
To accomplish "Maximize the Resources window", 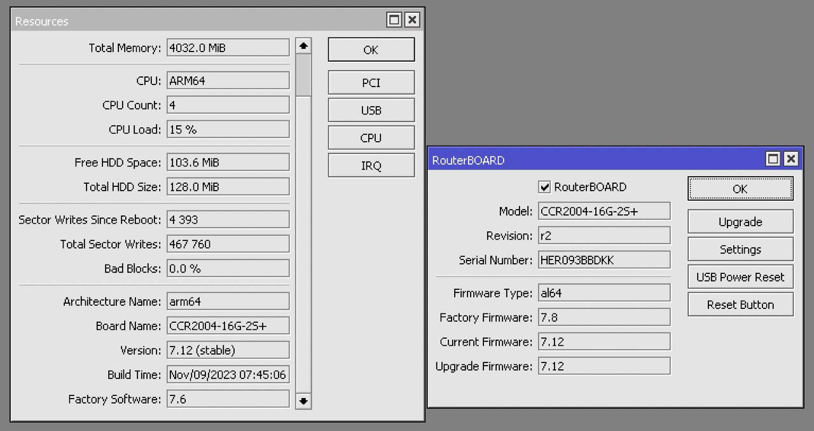I will [394, 20].
